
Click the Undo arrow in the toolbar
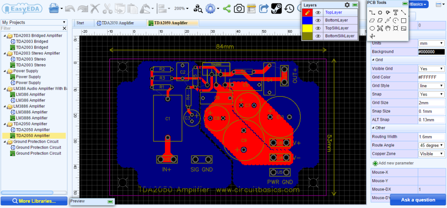coord(70,9)
